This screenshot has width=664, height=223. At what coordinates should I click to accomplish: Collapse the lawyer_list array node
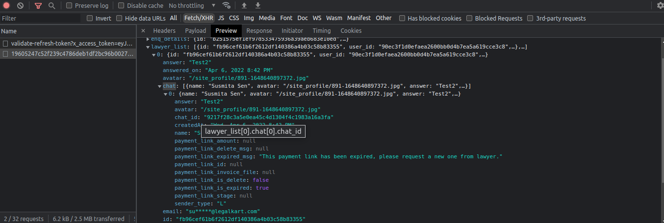coord(148,47)
